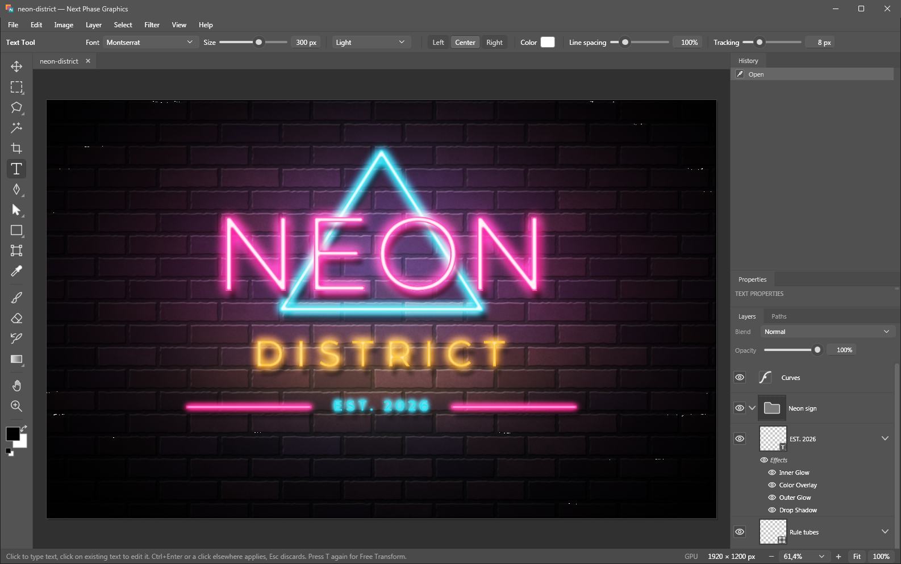This screenshot has width=901, height=564.
Task: Collapse the Neon sign group
Action: [753, 408]
